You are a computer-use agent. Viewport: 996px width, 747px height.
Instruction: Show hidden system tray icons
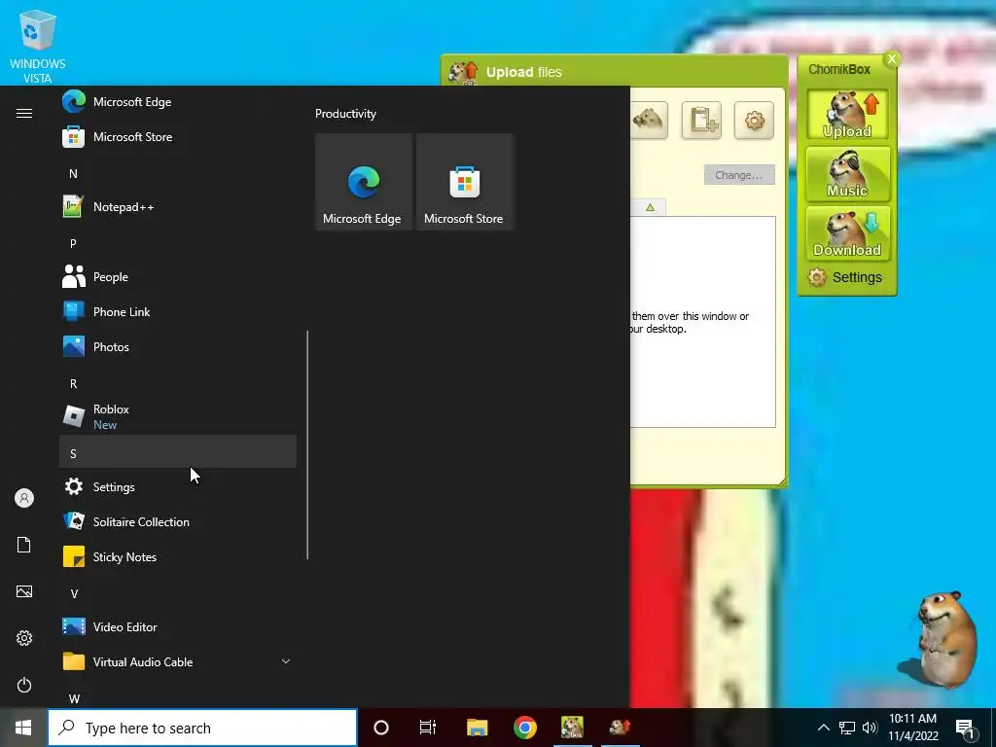pos(823,728)
